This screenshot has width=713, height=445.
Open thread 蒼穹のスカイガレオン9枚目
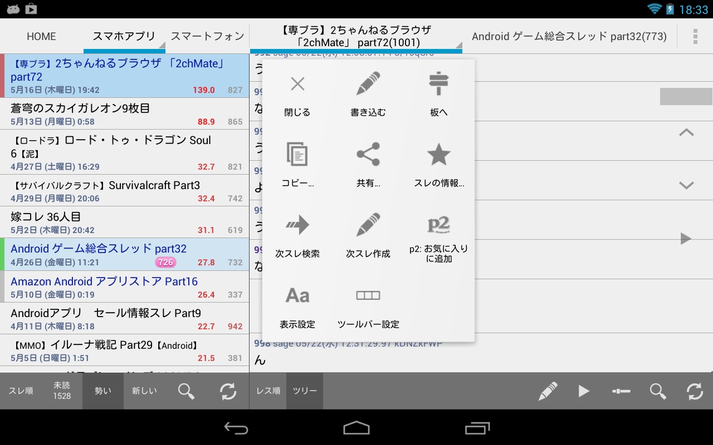point(124,114)
